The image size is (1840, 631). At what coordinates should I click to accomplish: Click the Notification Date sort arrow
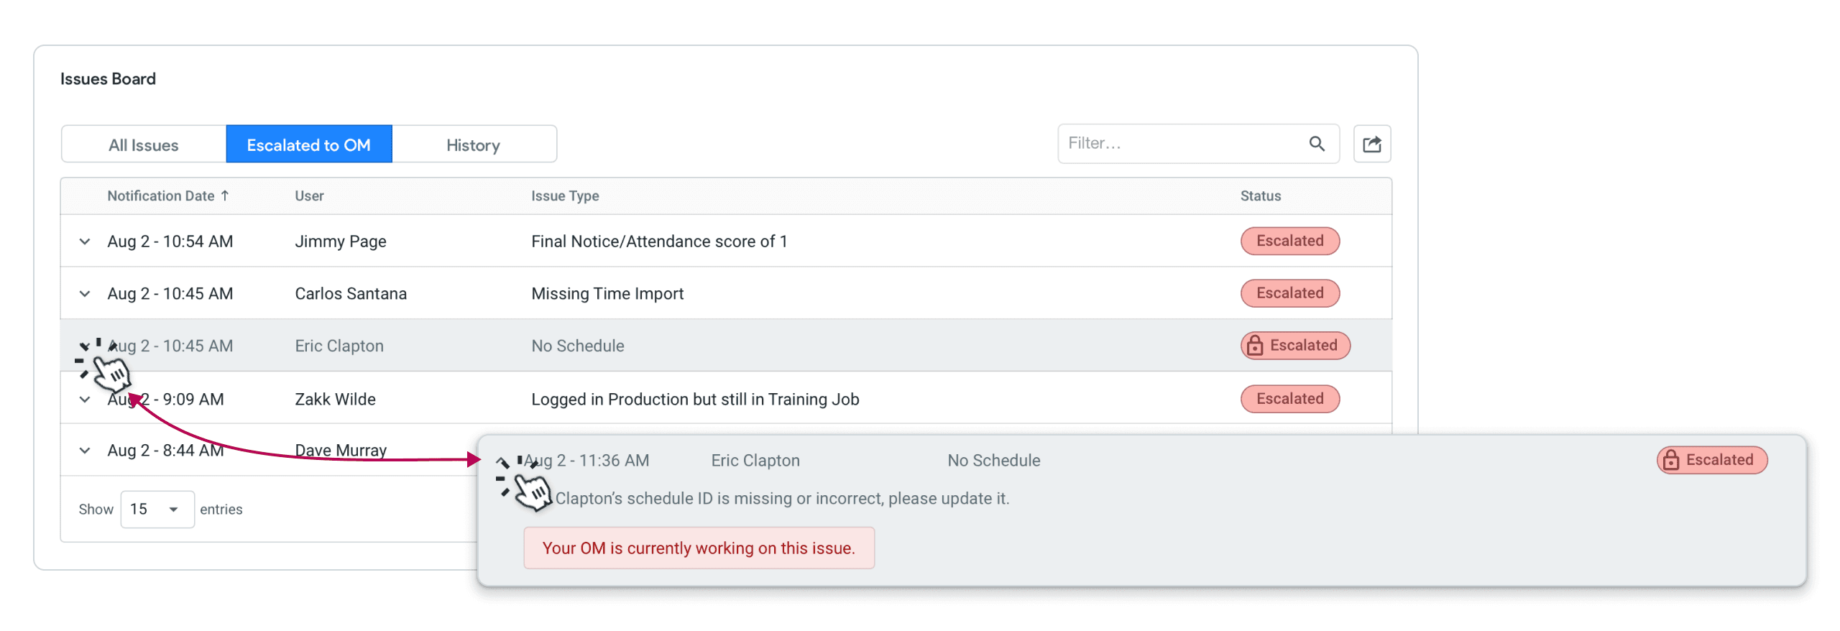pos(225,195)
